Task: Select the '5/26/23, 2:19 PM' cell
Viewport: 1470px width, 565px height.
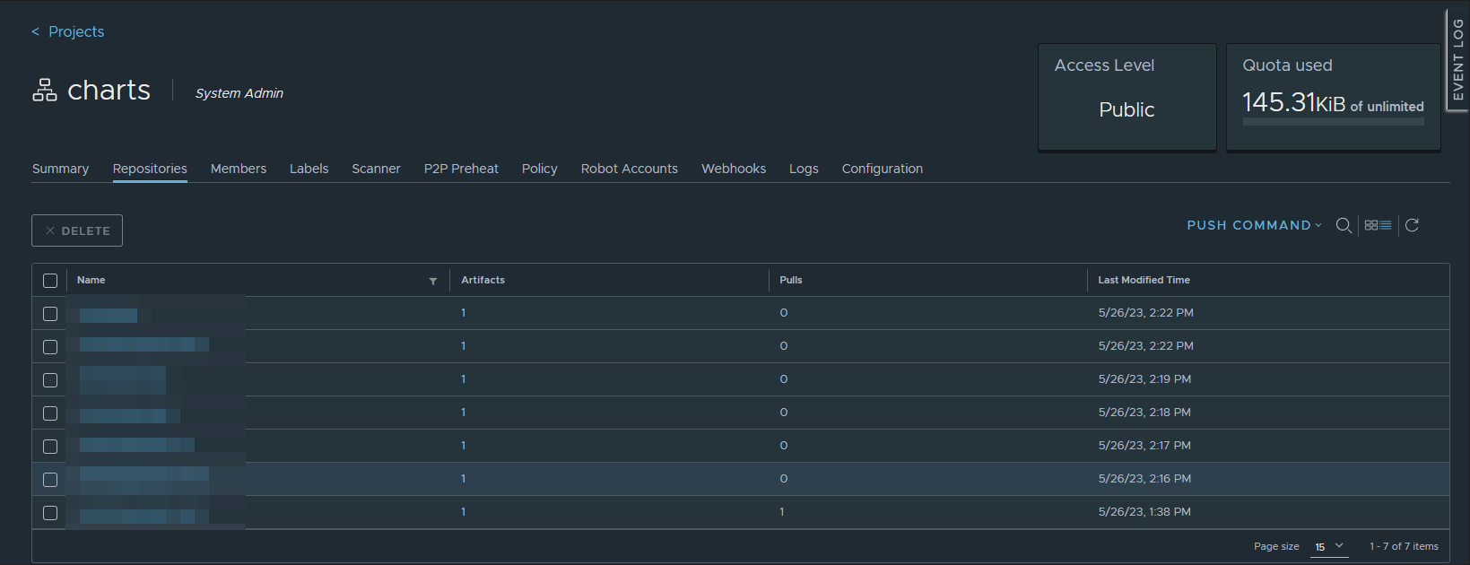Action: click(x=1144, y=379)
